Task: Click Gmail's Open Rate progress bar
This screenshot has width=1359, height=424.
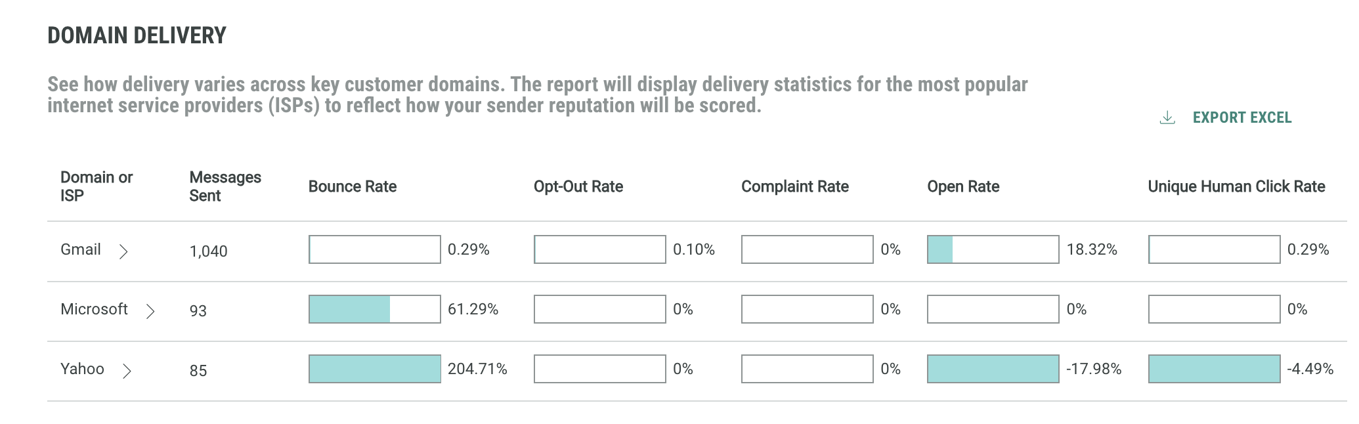Action: point(993,249)
